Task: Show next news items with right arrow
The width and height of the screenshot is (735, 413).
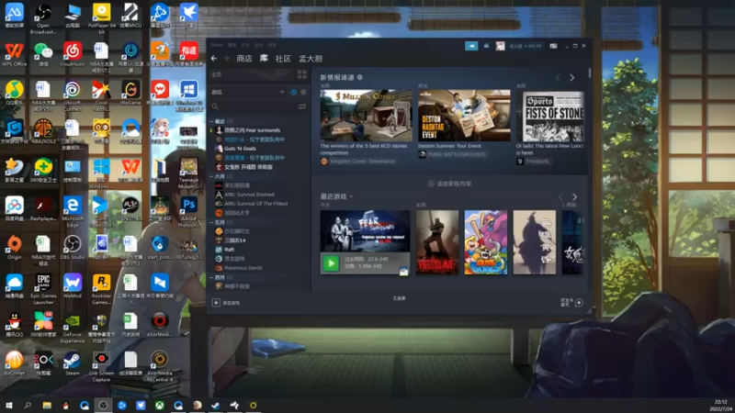Action: point(571,78)
